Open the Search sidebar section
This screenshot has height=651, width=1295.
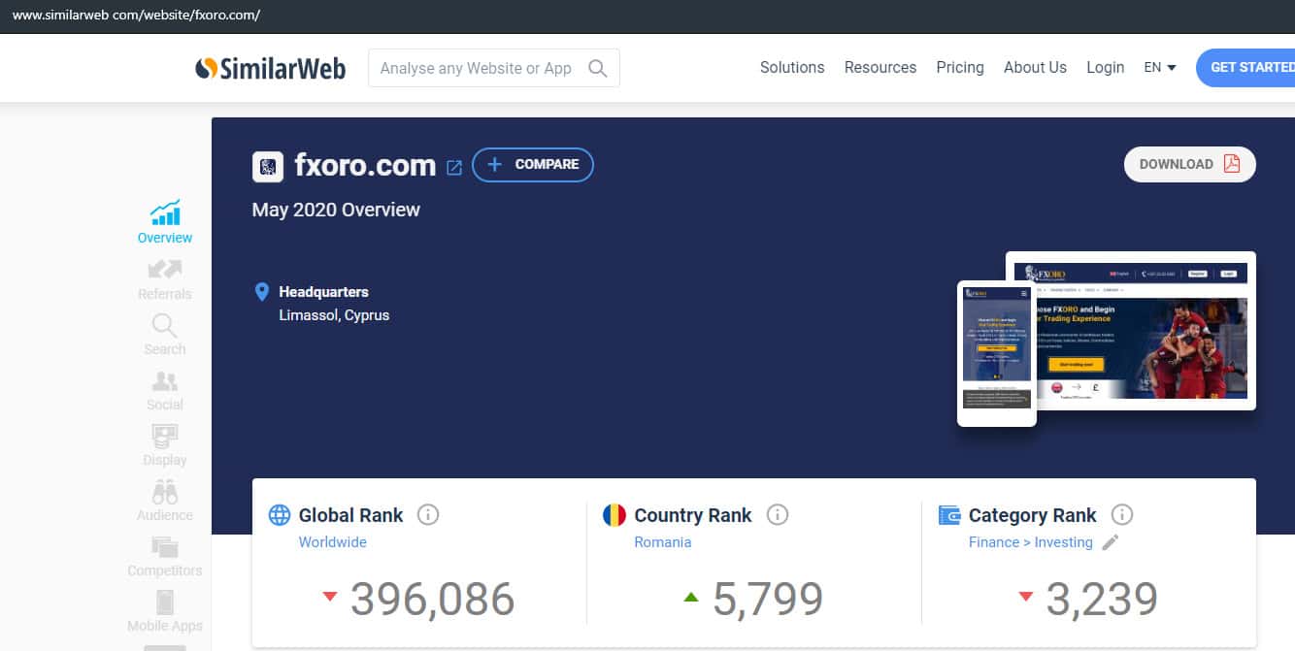pos(165,335)
